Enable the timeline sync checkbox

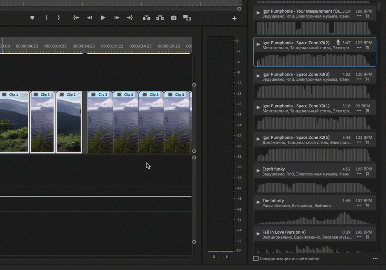pos(256,258)
